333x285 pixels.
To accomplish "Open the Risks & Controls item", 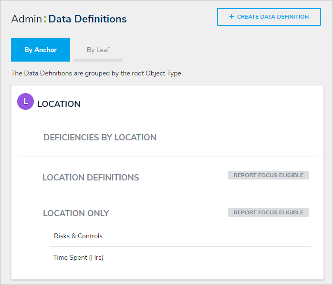I will click(x=78, y=236).
